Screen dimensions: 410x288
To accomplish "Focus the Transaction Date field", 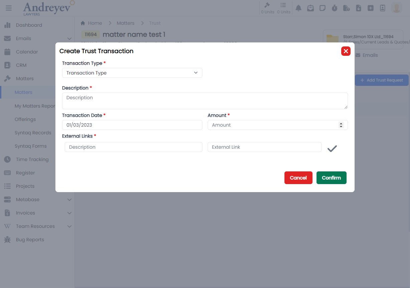I will pos(132,125).
